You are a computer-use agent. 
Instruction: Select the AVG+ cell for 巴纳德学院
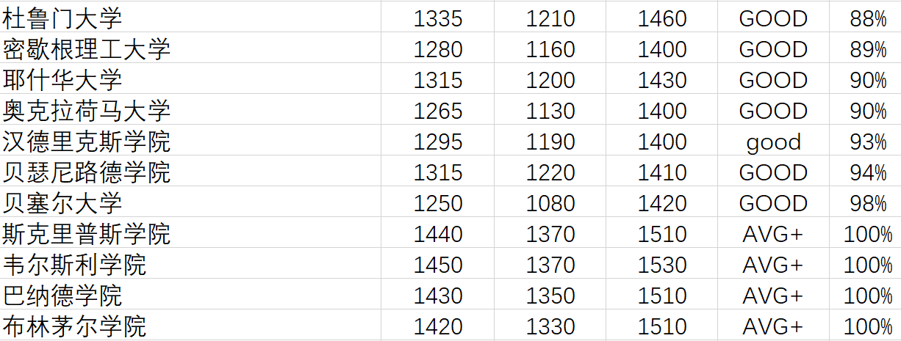(x=773, y=296)
